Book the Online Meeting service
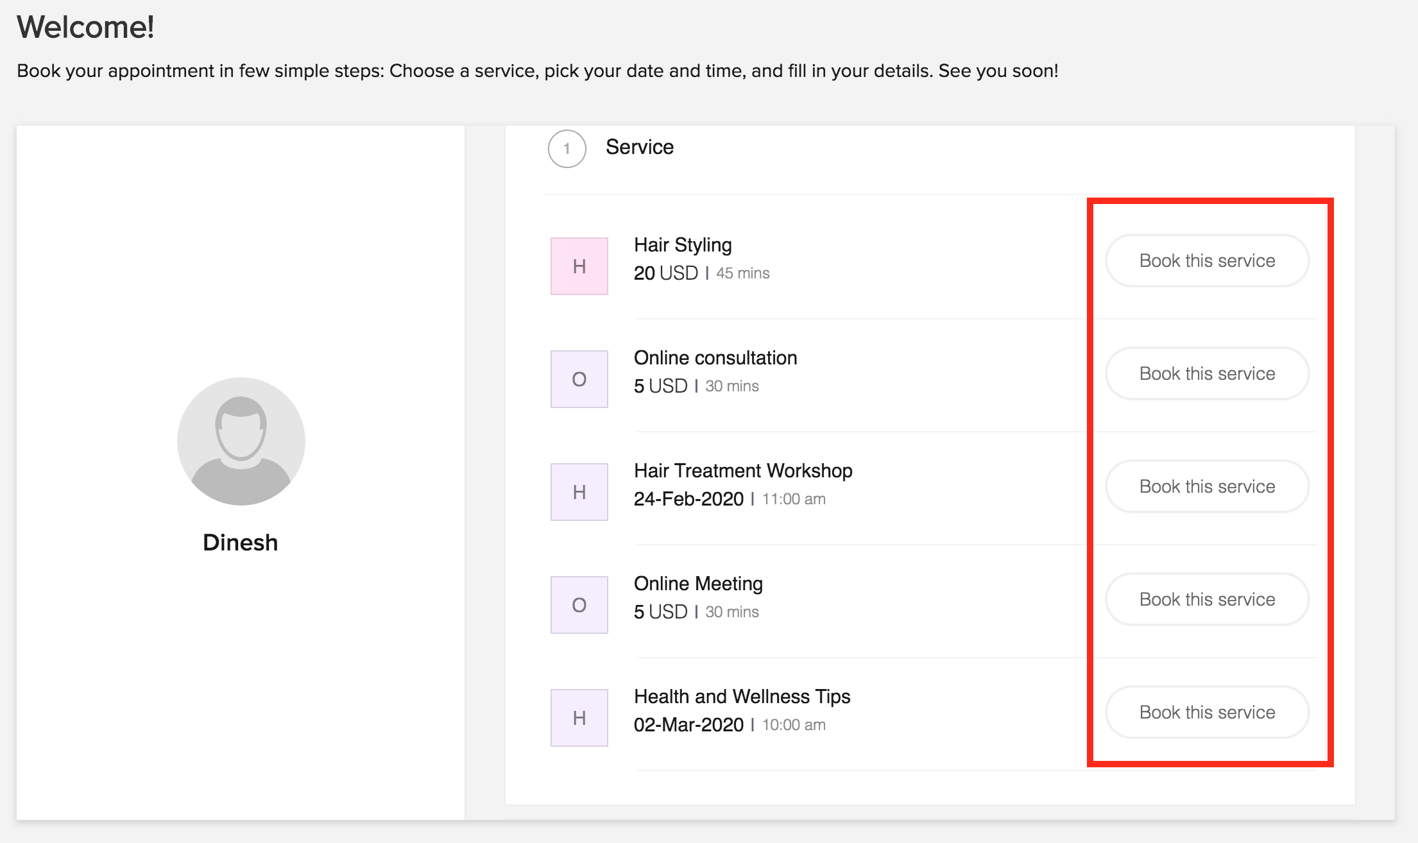The height and width of the screenshot is (843, 1418). coord(1206,599)
